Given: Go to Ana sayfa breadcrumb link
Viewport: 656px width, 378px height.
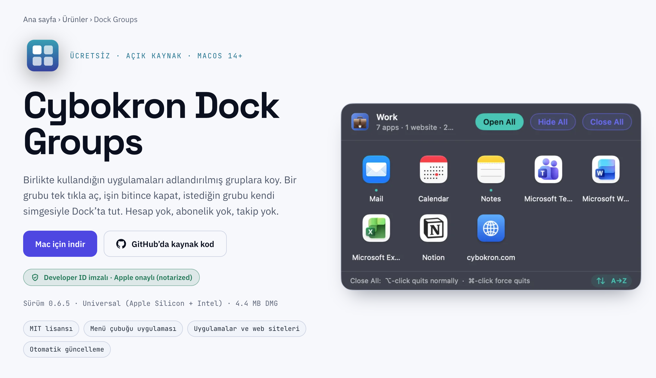Looking at the screenshot, I should click(40, 20).
